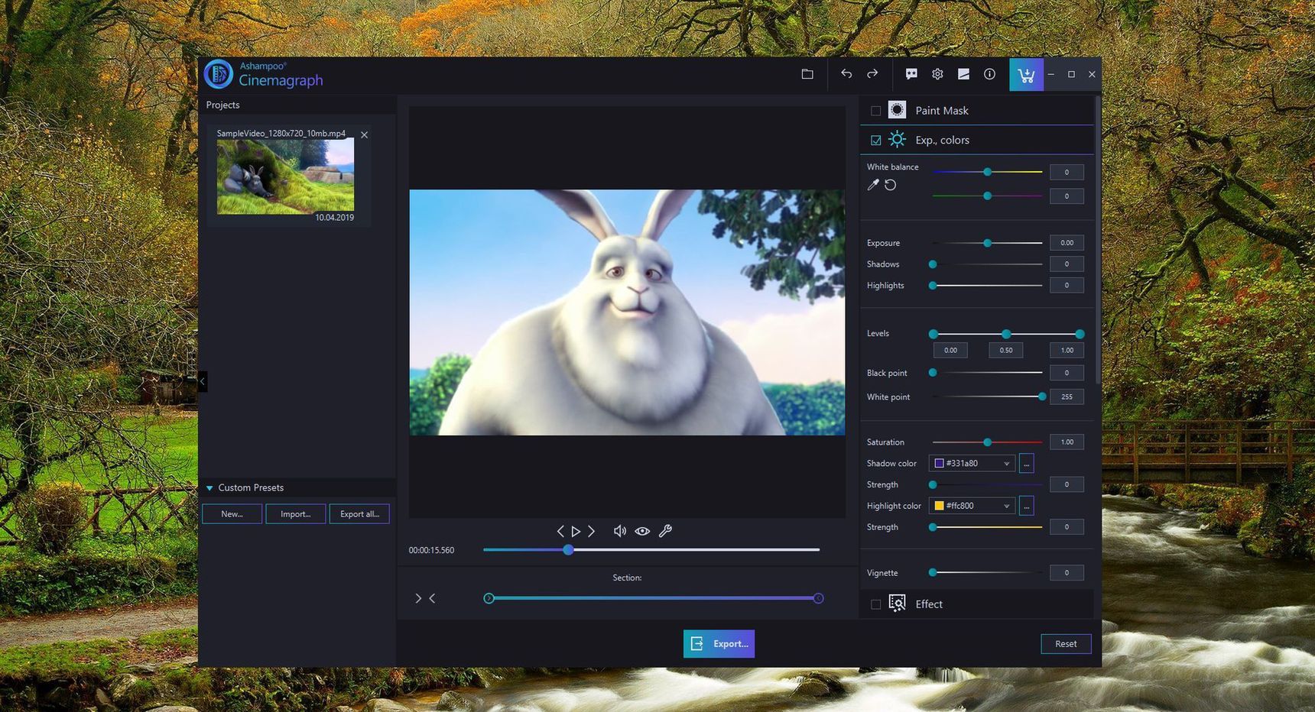Click the Paint Mask icon
This screenshot has width=1315, height=712.
click(898, 110)
